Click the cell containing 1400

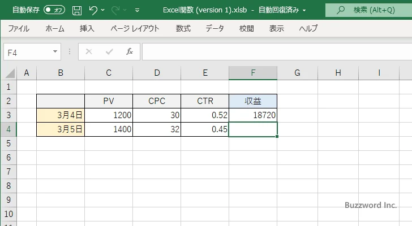109,129
